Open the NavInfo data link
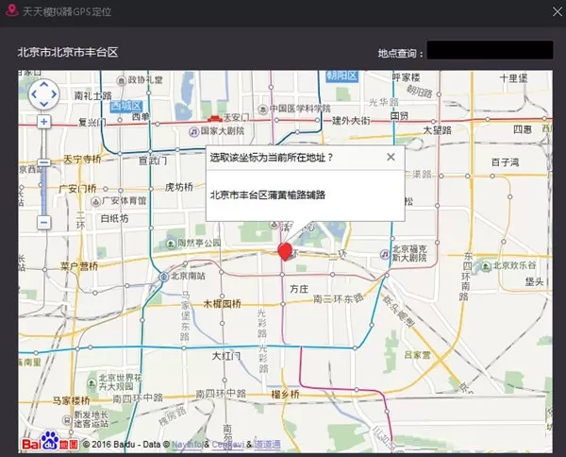Image resolution: width=566 pixels, height=457 pixels. [187, 445]
